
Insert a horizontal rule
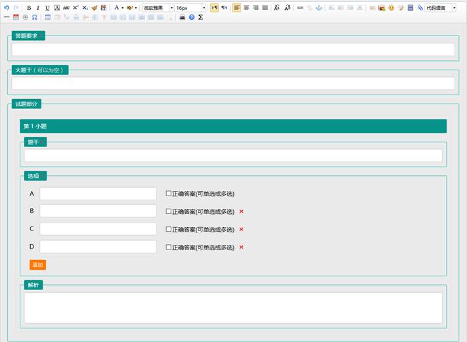coord(7,17)
